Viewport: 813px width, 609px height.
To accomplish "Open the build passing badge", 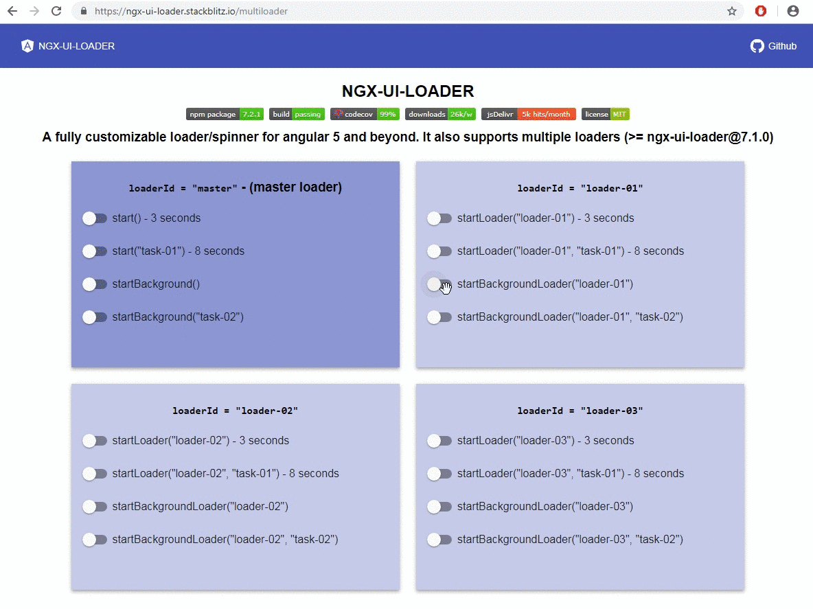I will click(x=297, y=114).
